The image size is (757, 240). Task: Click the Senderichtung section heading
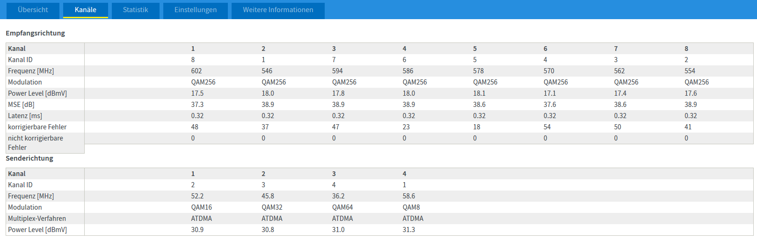[29, 158]
